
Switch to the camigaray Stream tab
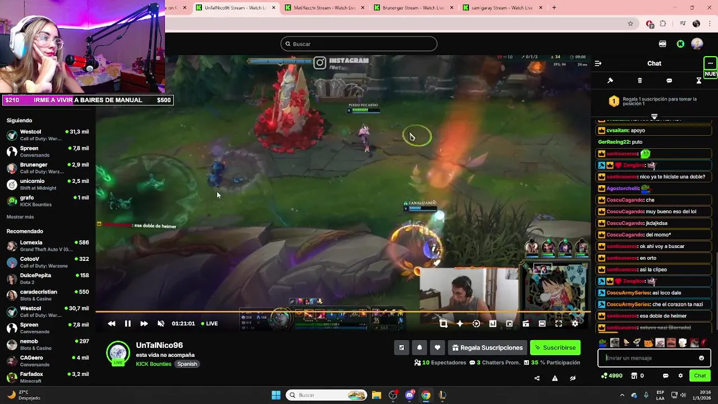[x=501, y=8]
